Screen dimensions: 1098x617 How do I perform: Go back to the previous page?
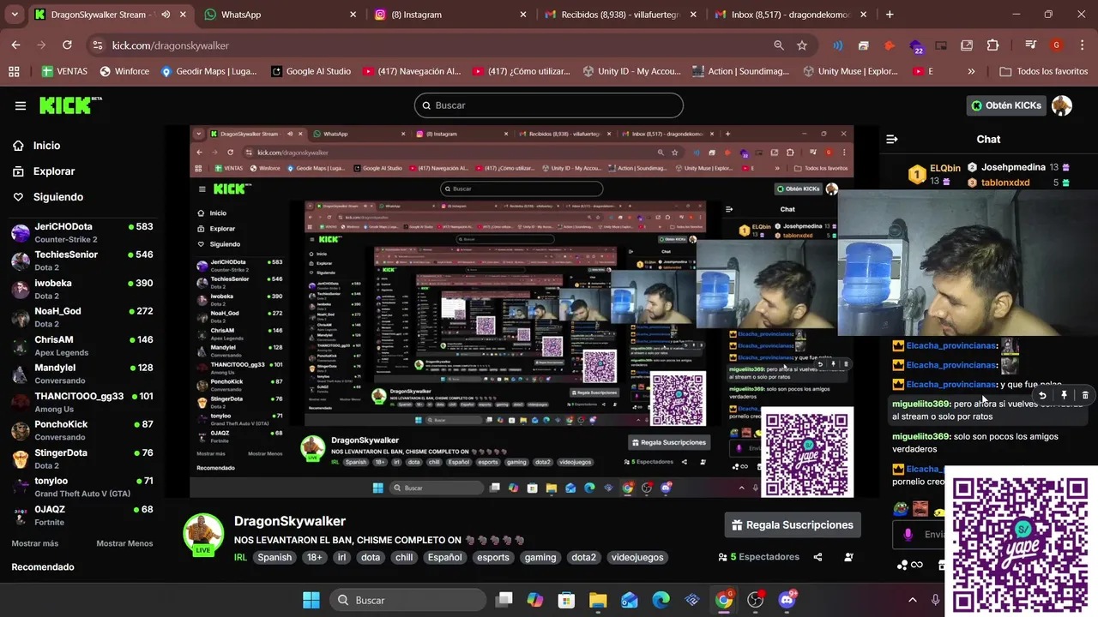[x=16, y=45]
